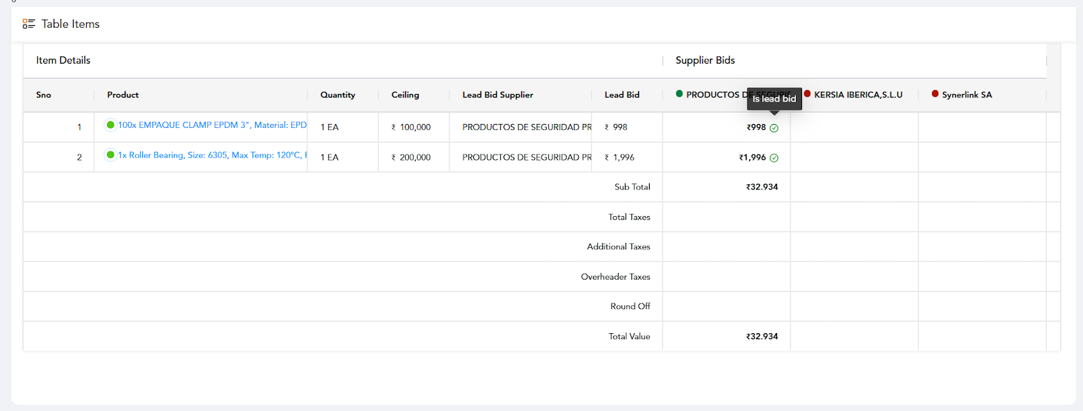Click the Total Value label
Viewport: 1083px width, 411px height.
tap(629, 337)
